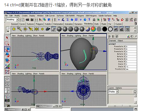Activate the Move tool in toolbox
The height and width of the screenshot is (111, 144).
(x=7, y=49)
